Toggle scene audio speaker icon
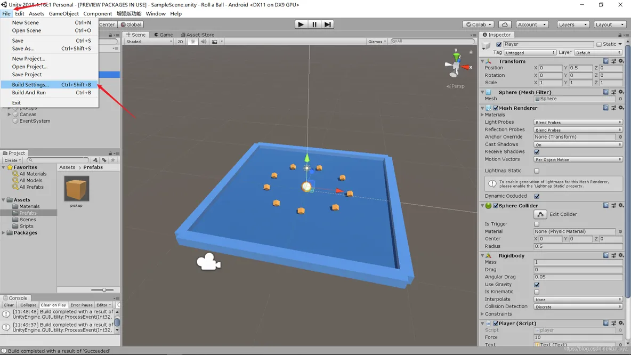 (204, 42)
